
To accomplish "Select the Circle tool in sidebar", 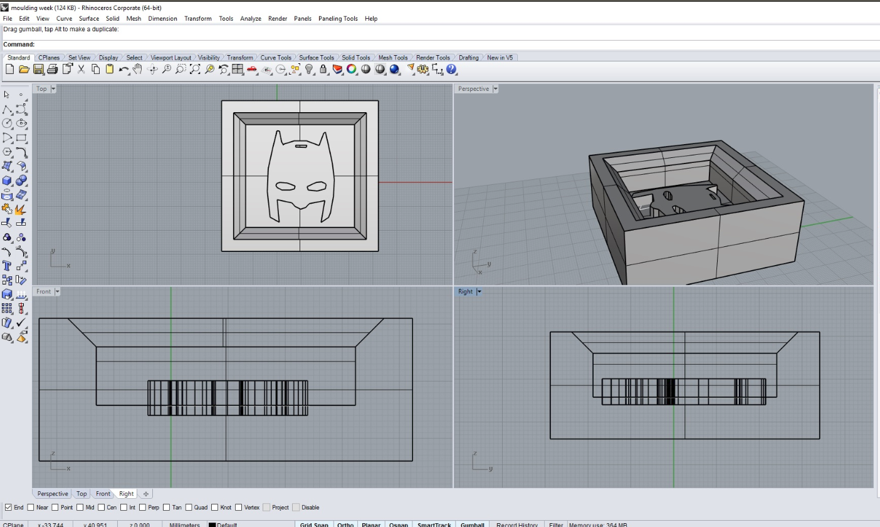I will point(7,123).
